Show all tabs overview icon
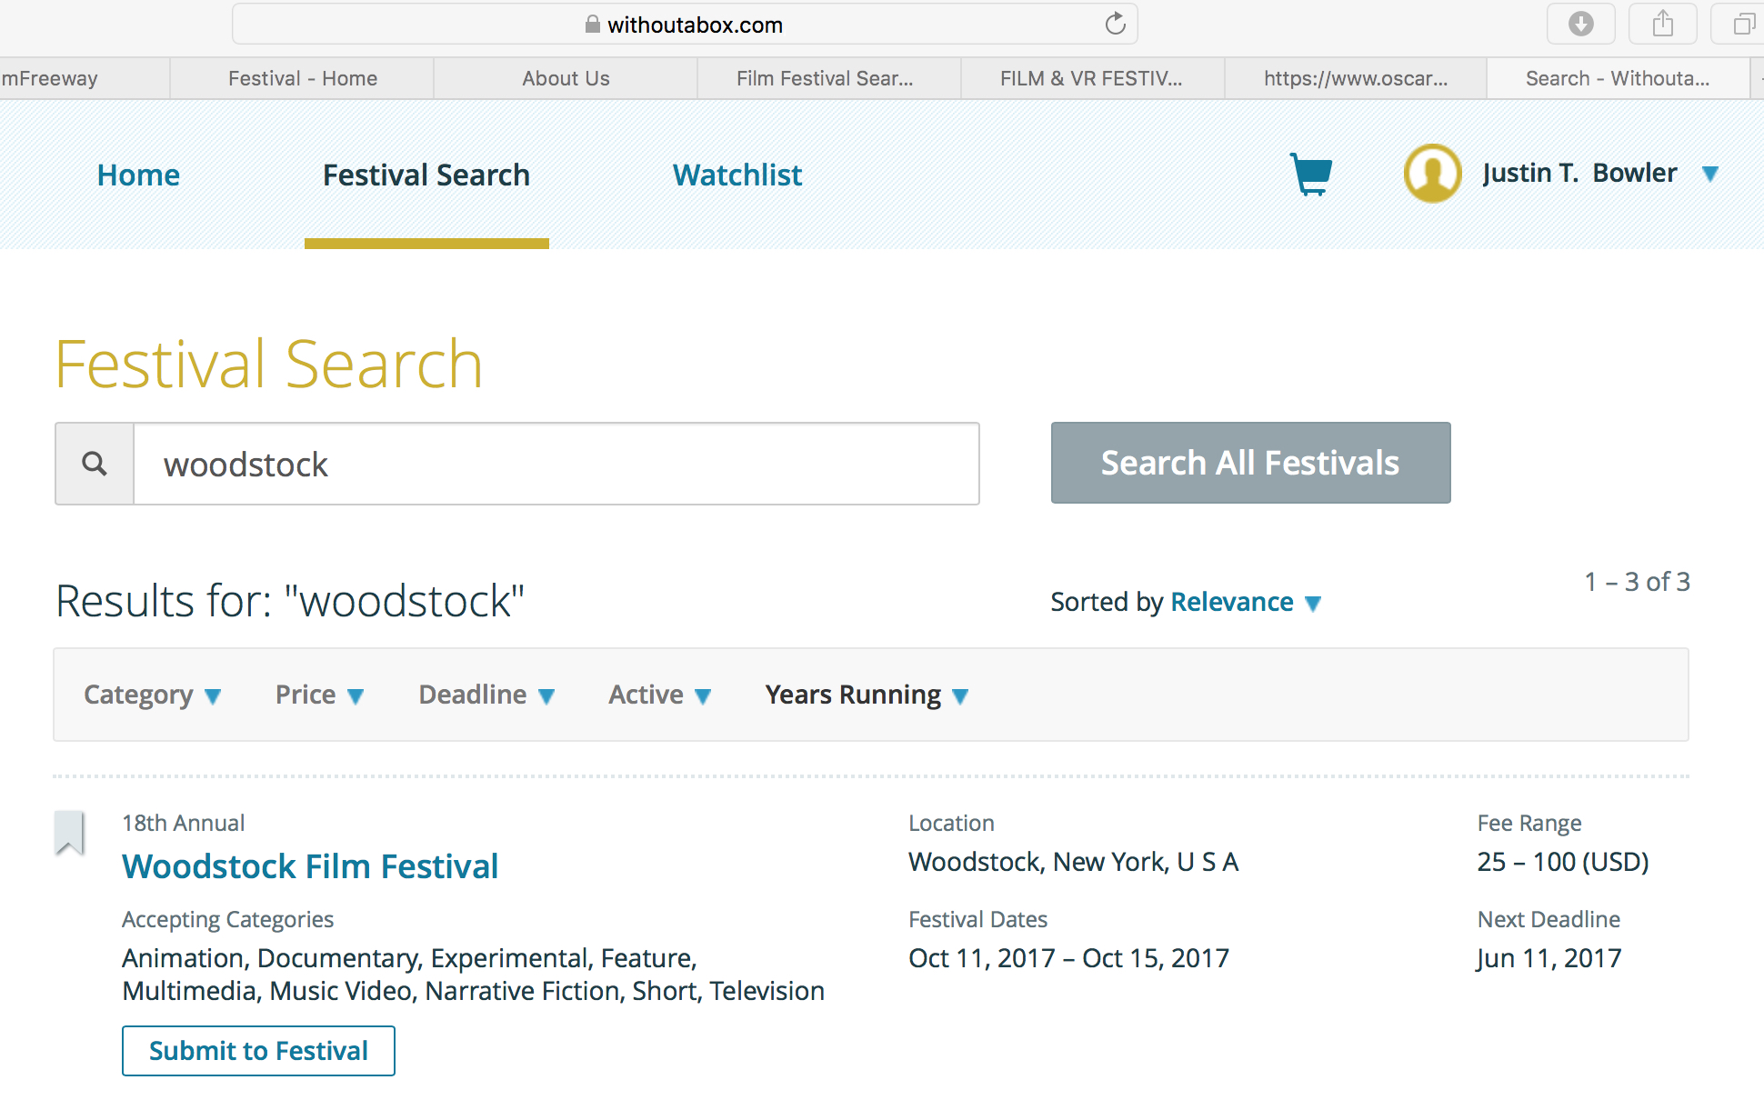This screenshot has height=1100, width=1764. click(x=1742, y=25)
